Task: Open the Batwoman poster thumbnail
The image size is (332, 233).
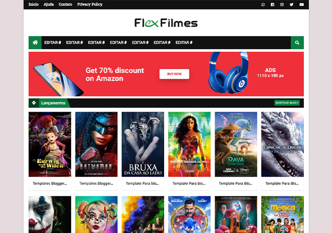Action: 96,145
